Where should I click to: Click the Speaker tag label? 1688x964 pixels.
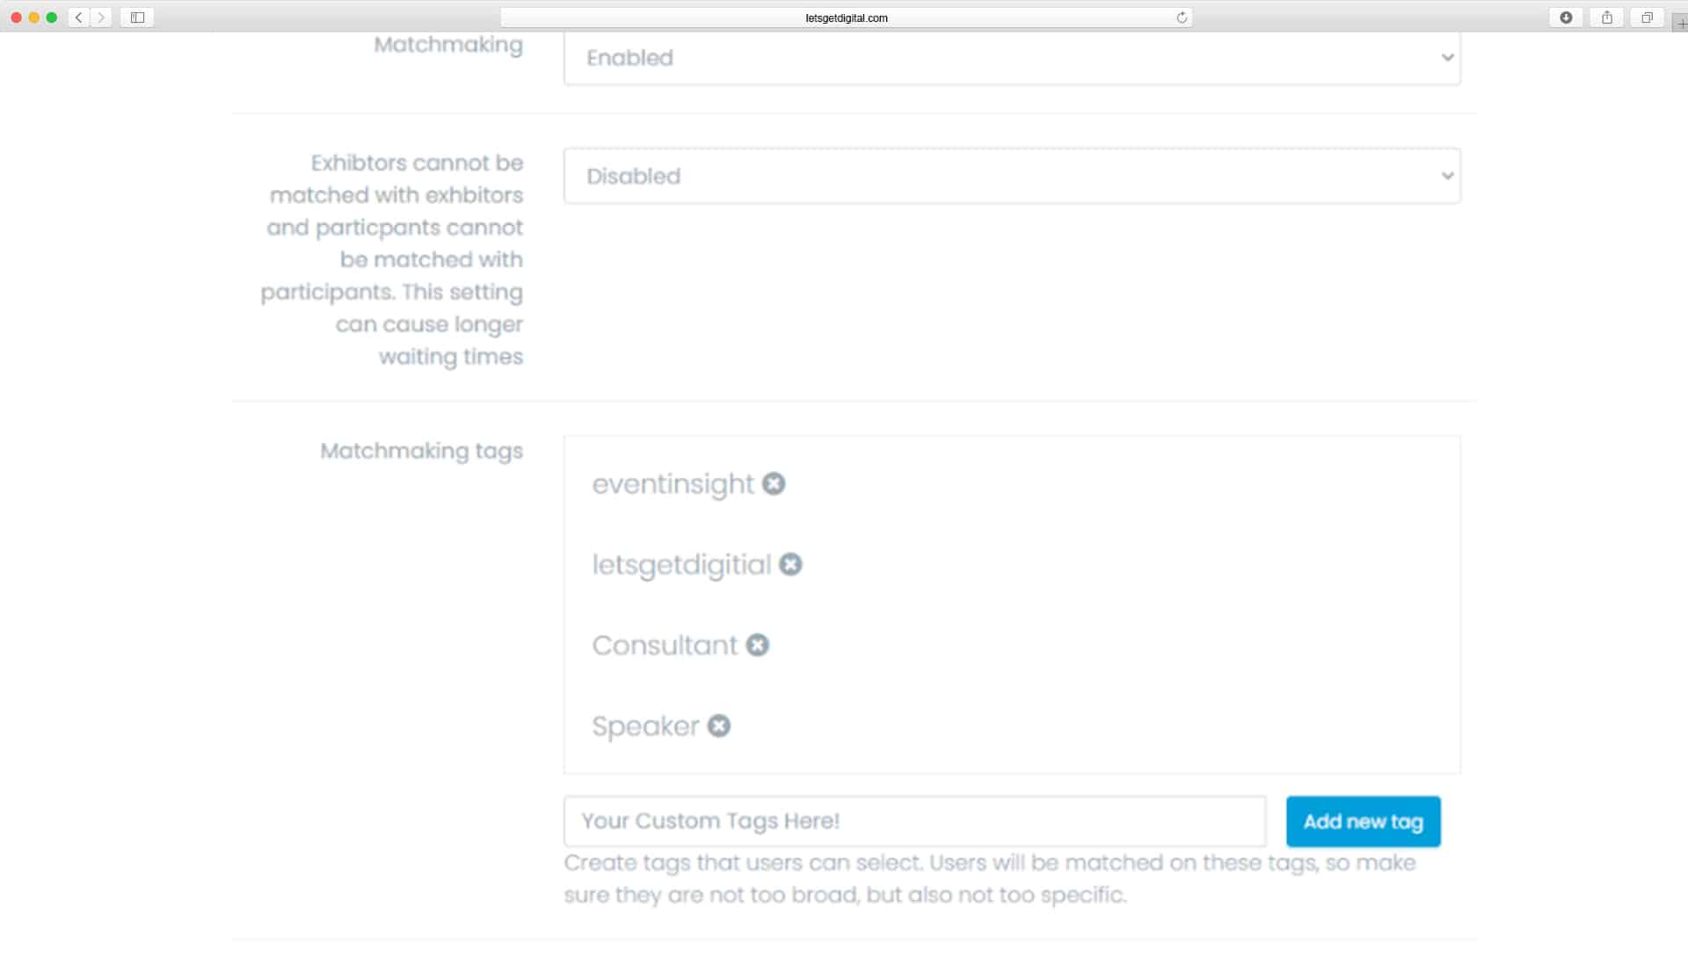point(645,727)
